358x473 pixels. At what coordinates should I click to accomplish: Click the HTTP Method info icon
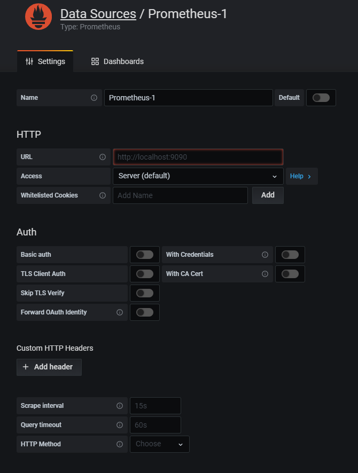120,444
